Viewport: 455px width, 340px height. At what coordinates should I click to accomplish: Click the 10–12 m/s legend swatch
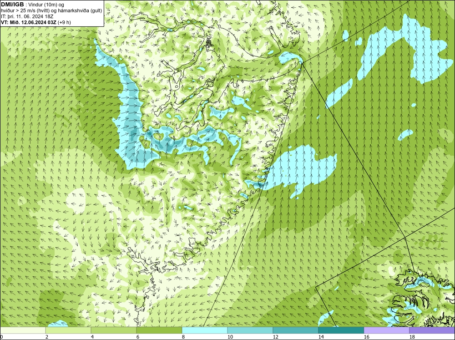[x=250, y=330]
